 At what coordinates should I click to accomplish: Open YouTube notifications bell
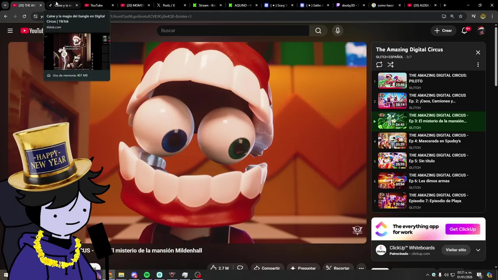tap(465, 31)
